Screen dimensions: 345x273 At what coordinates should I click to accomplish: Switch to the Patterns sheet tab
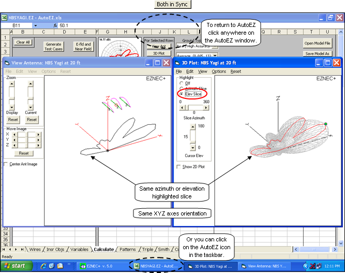point(128,249)
